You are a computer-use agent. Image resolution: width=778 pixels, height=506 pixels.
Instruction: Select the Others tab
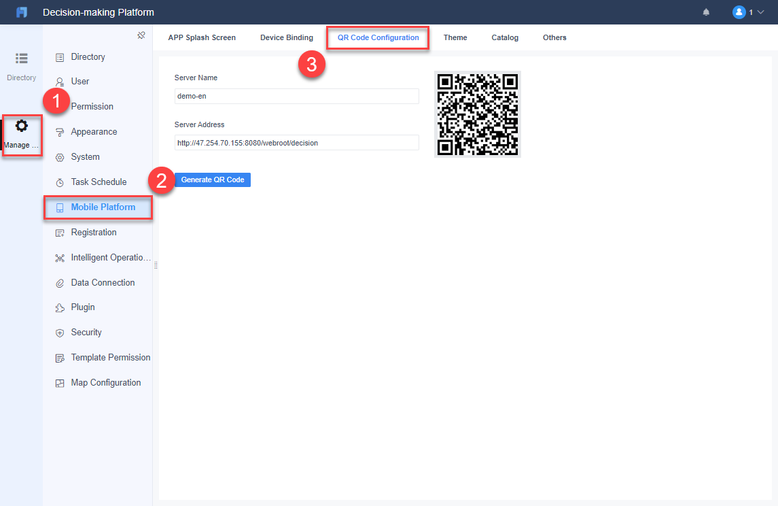point(554,37)
